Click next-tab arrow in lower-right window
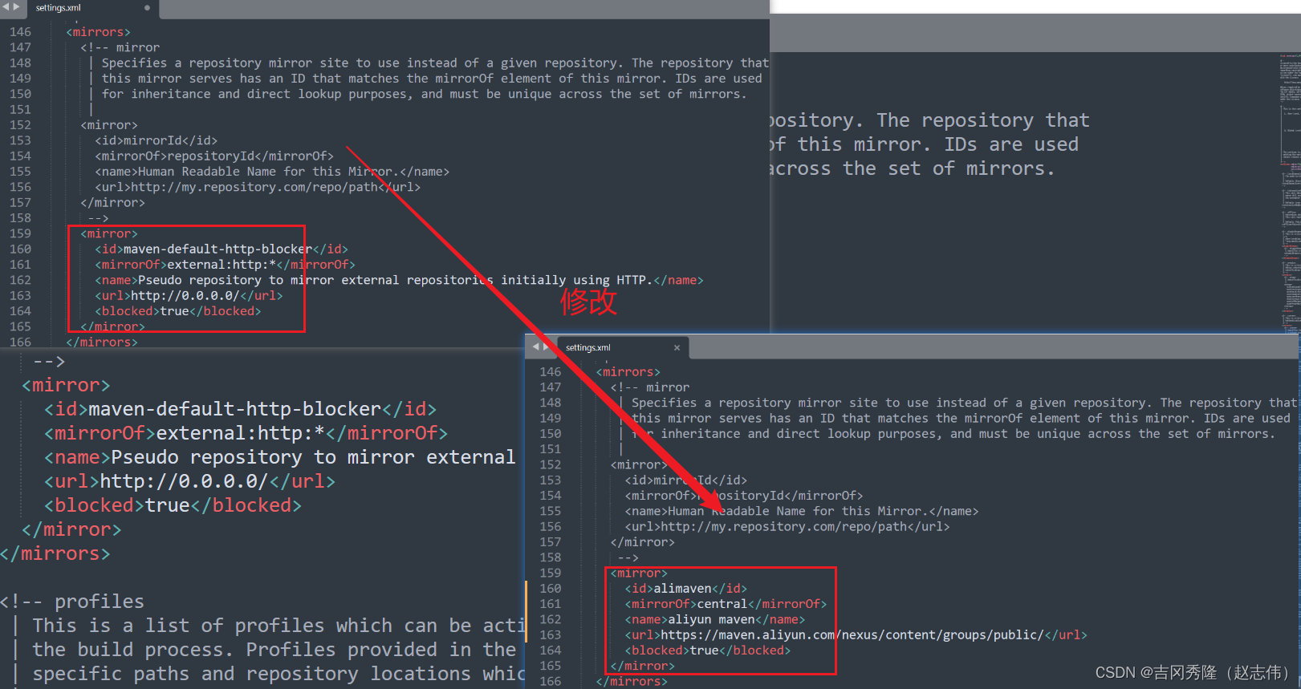Image resolution: width=1301 pixels, height=689 pixels. (x=547, y=347)
